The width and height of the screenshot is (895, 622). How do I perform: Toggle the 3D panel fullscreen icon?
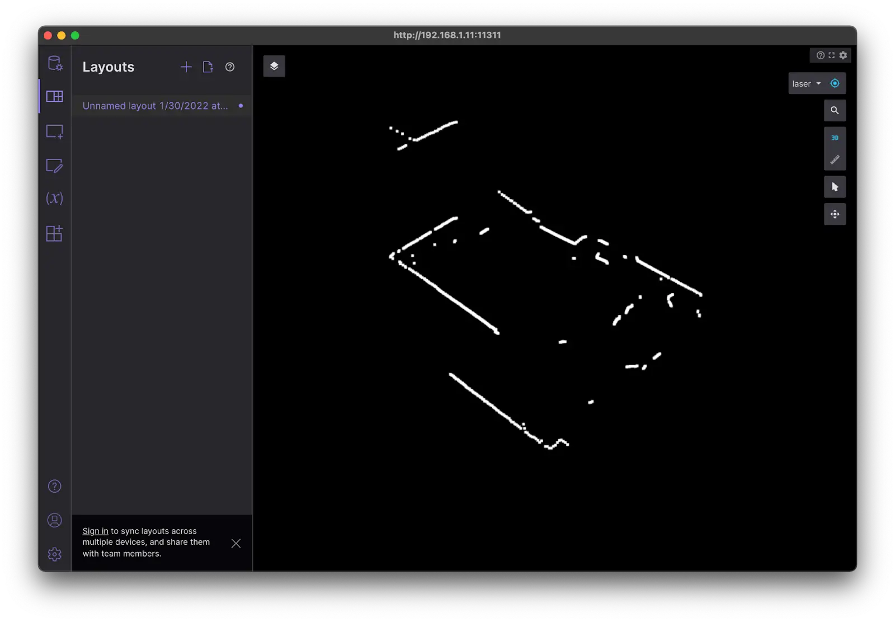pyautogui.click(x=832, y=55)
